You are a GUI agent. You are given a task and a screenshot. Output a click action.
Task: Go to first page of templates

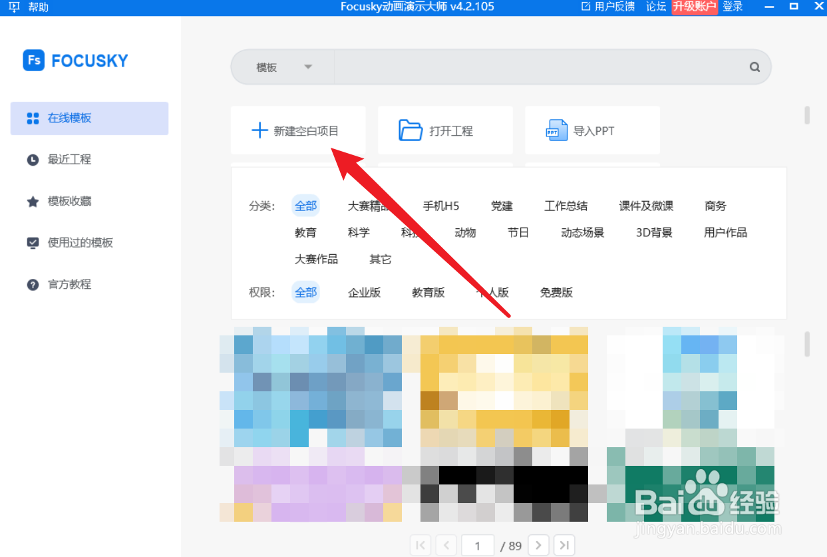[420, 546]
